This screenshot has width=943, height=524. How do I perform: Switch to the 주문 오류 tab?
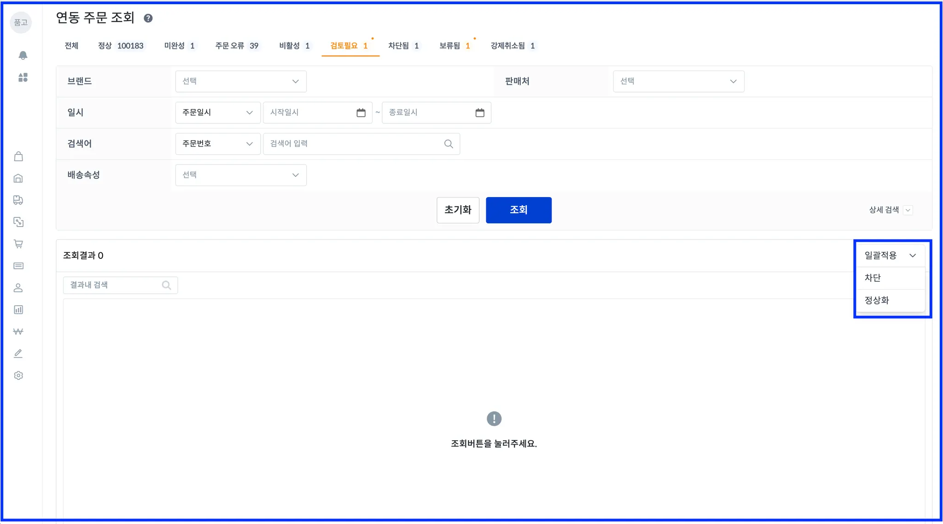click(x=237, y=46)
